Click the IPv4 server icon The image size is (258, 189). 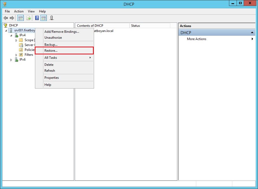16,35
